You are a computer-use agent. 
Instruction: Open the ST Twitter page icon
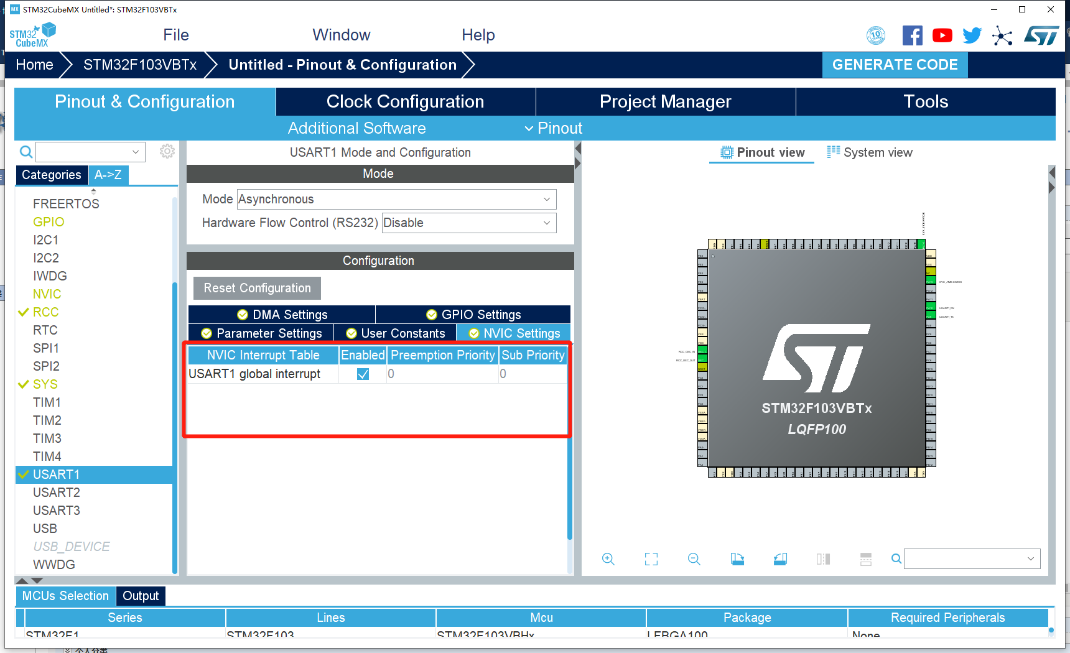click(x=972, y=35)
